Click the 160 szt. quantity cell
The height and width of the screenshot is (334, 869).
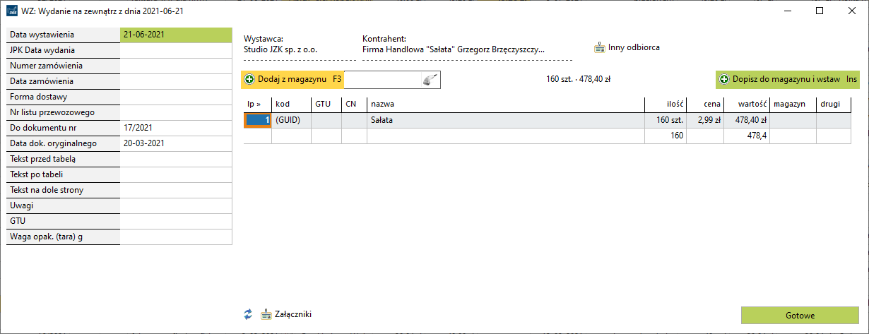(x=665, y=120)
